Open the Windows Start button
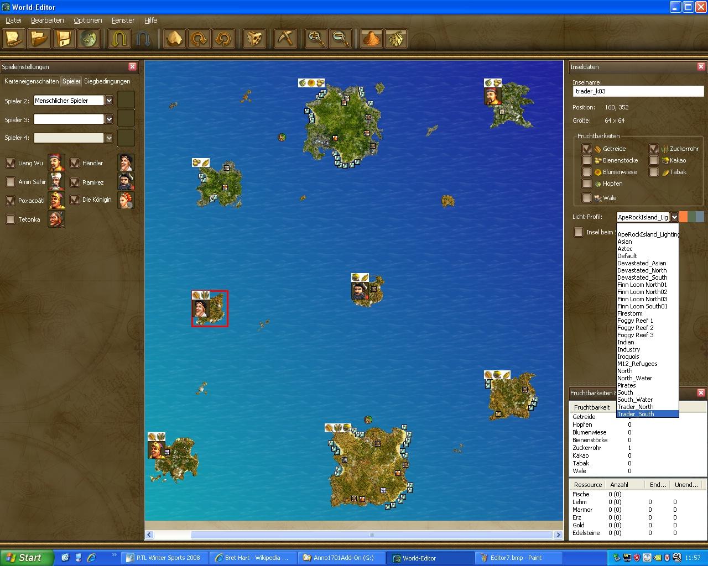The image size is (708, 566). point(27,558)
